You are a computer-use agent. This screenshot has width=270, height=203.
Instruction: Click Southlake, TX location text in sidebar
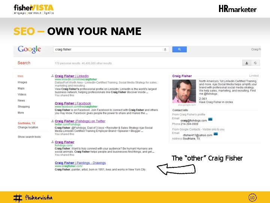(x=26, y=123)
